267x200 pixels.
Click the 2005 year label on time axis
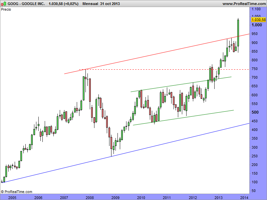tap(12, 198)
